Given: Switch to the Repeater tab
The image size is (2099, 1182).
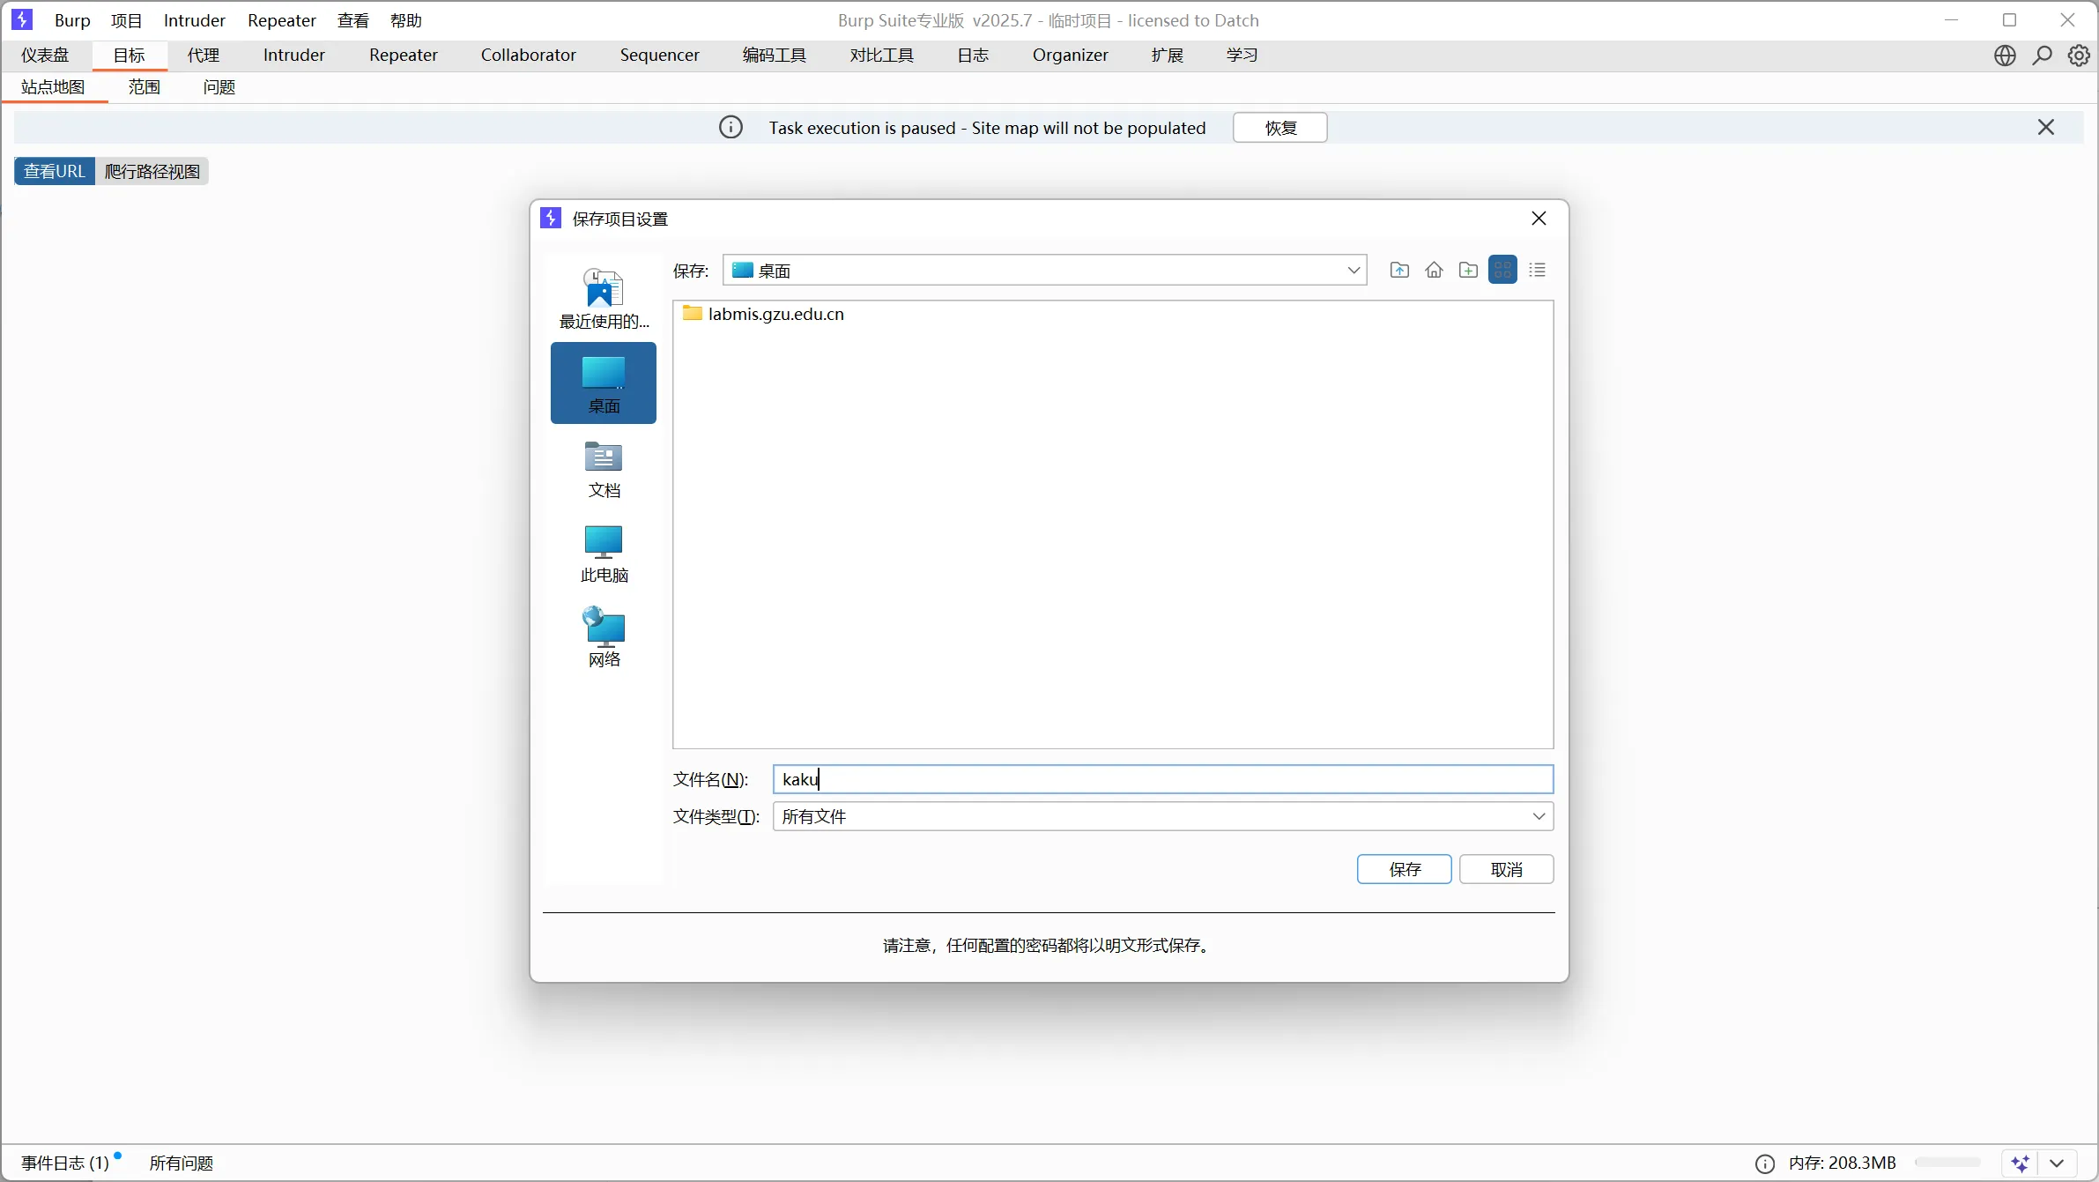Looking at the screenshot, I should tap(403, 55).
